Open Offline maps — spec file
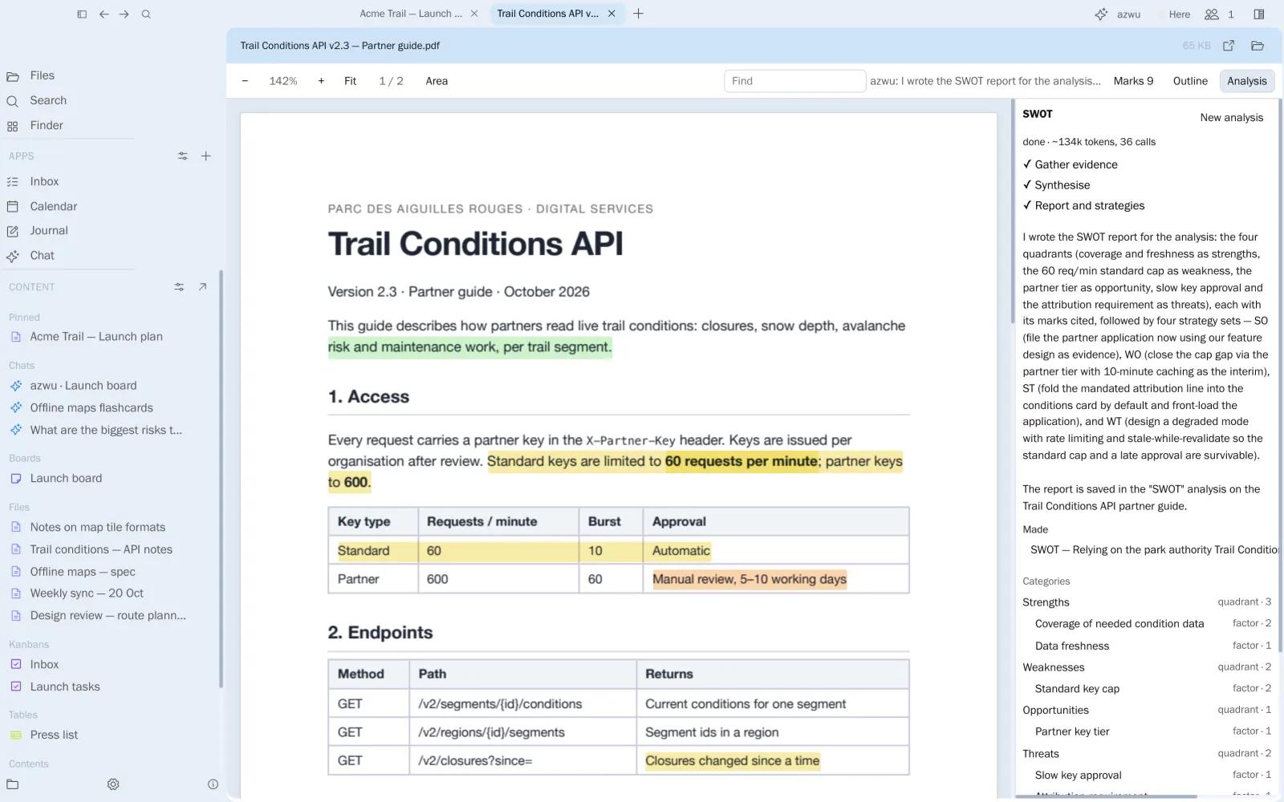 tap(83, 572)
